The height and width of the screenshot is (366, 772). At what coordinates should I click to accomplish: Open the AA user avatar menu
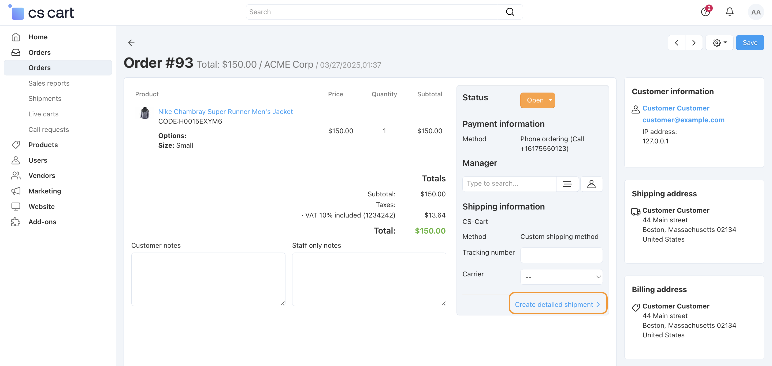coord(756,12)
